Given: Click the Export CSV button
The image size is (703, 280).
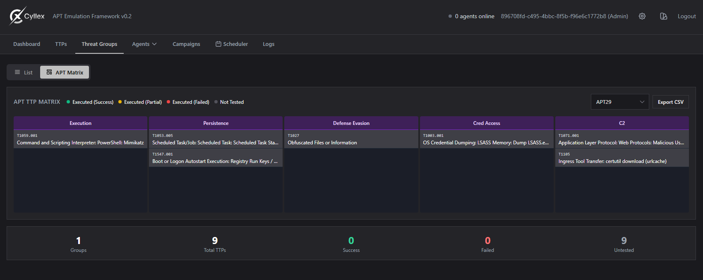Looking at the screenshot, I should [x=670, y=102].
